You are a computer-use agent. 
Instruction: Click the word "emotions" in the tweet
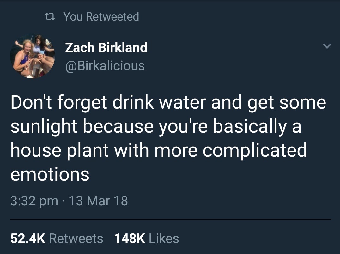point(50,174)
